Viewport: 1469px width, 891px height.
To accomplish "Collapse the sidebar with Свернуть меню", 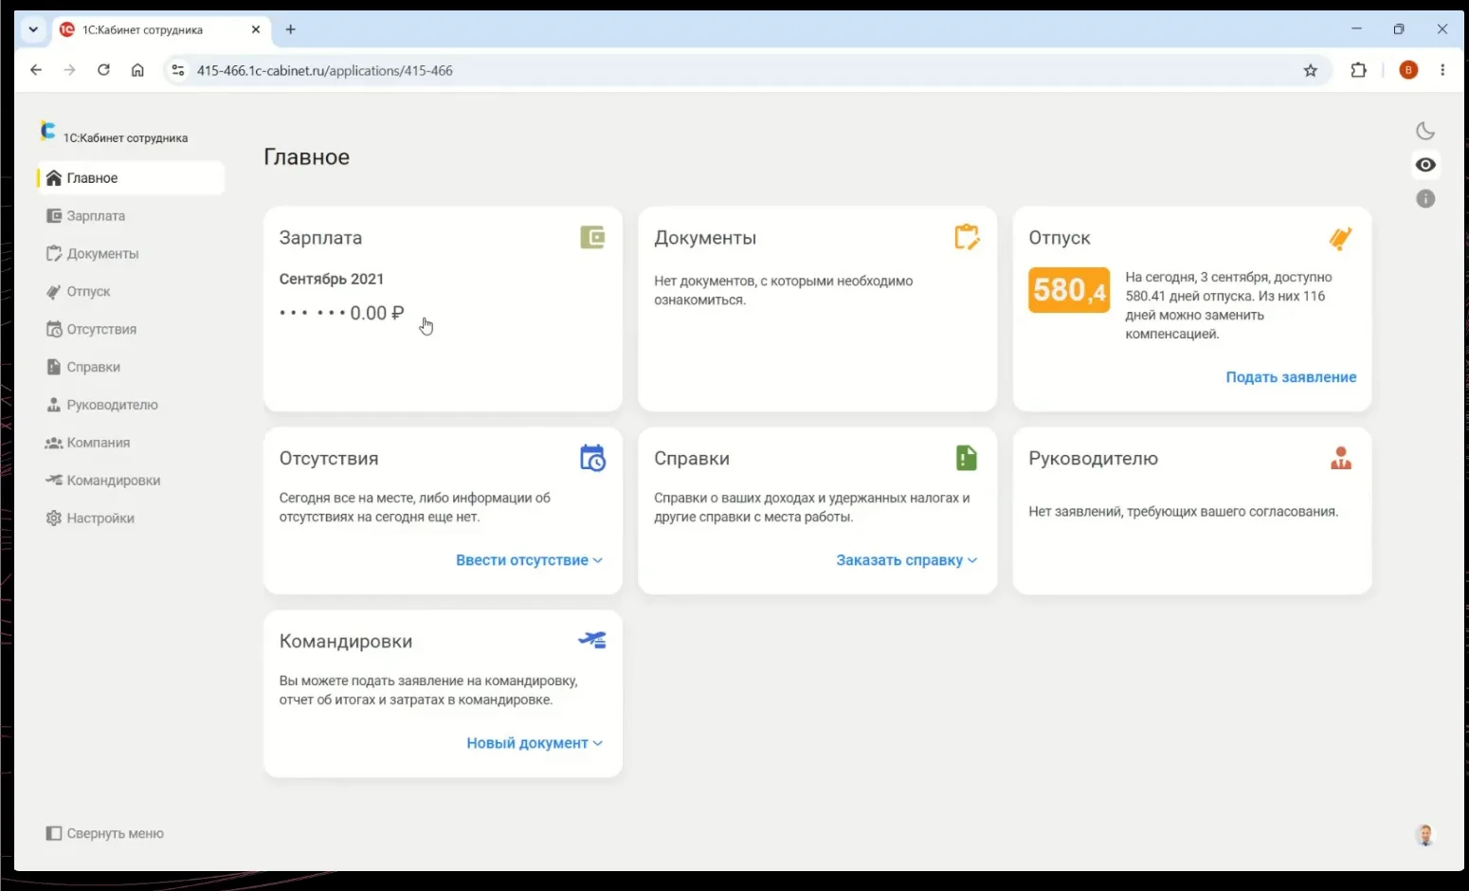I will pyautogui.click(x=105, y=833).
